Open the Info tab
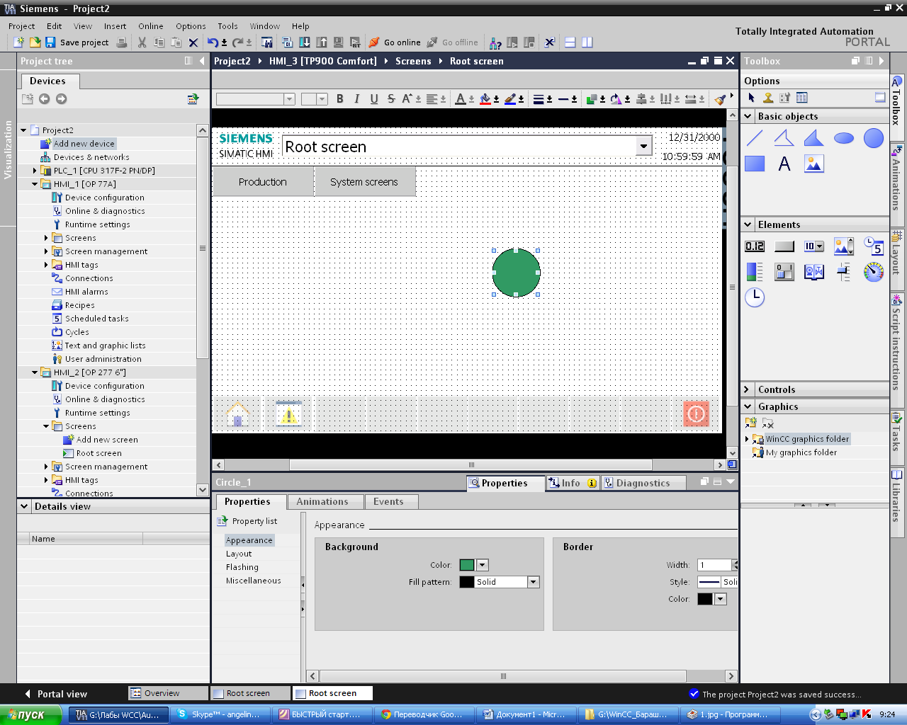907x725 pixels. pos(571,483)
